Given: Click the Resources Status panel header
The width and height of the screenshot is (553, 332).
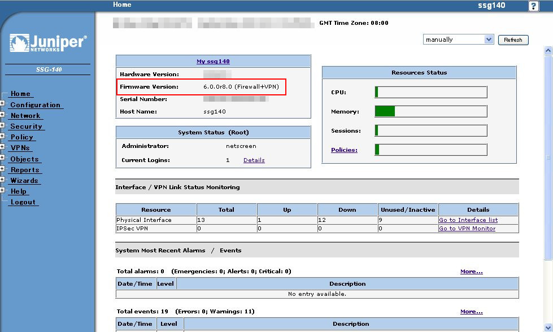Looking at the screenshot, I should [419, 73].
